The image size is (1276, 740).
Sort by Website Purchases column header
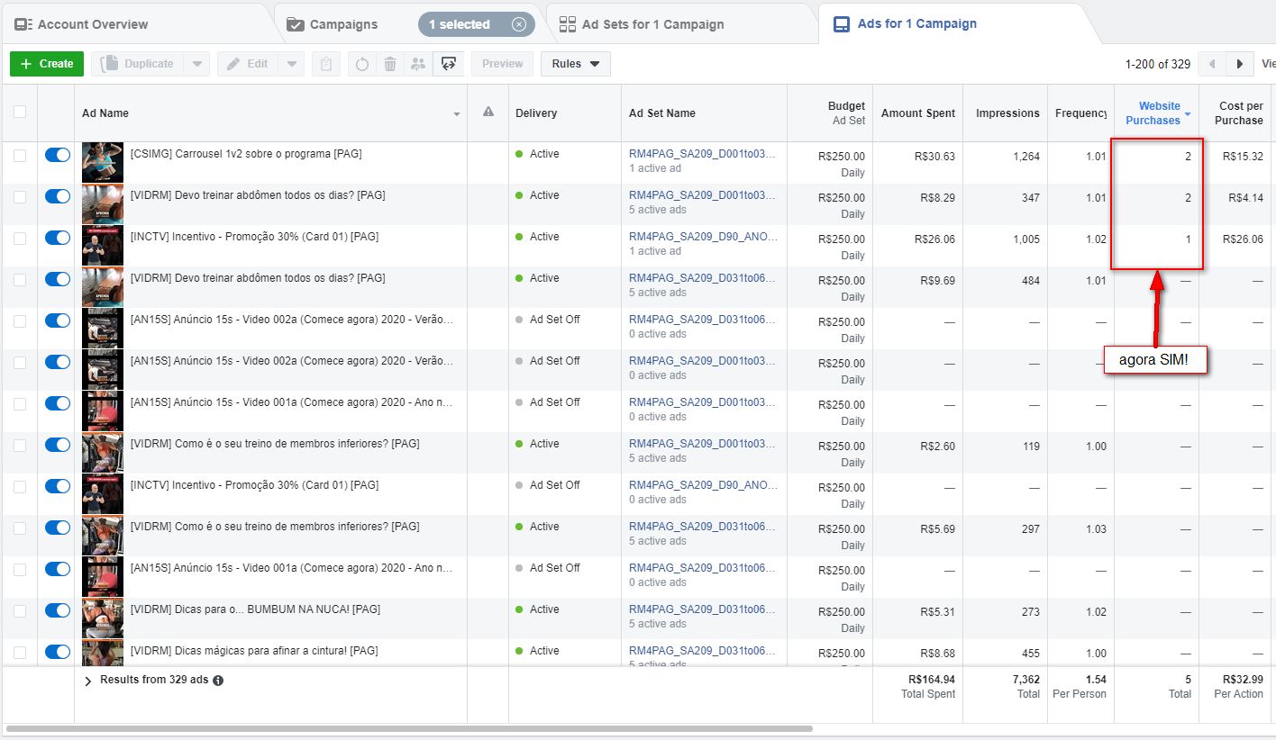(1153, 113)
